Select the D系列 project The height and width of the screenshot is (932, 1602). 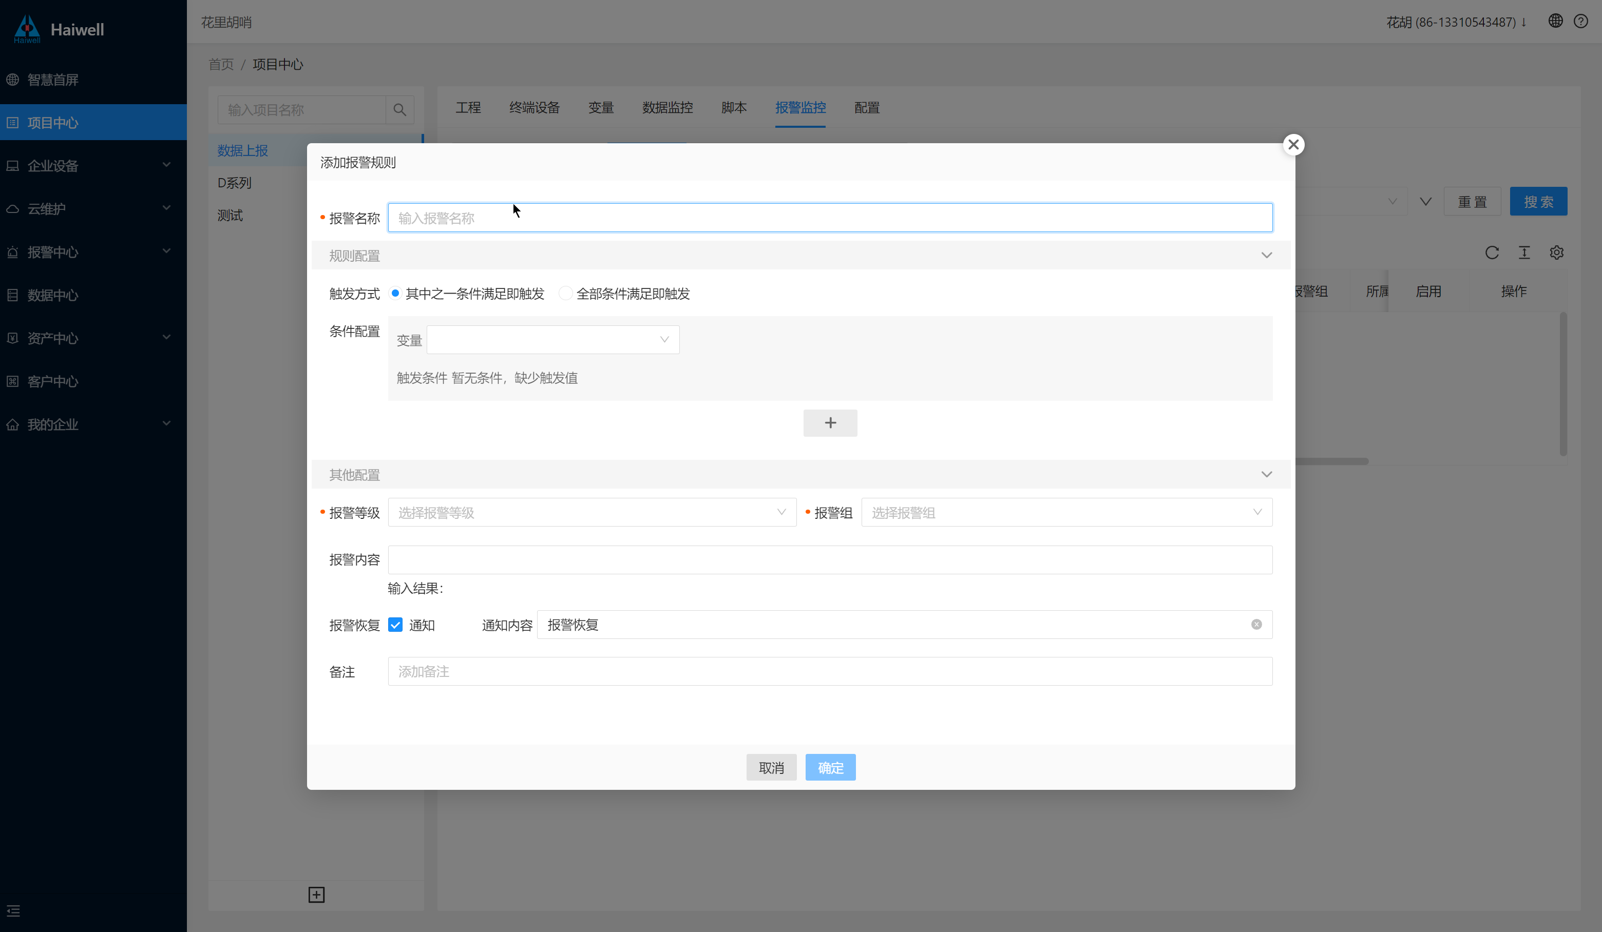click(234, 183)
